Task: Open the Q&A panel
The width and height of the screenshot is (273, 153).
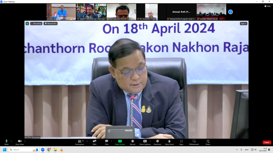Action: tap(95, 141)
